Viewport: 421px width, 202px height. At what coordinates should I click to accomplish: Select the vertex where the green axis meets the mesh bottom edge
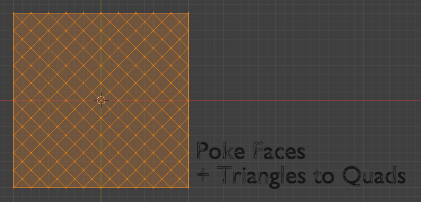[101, 188]
